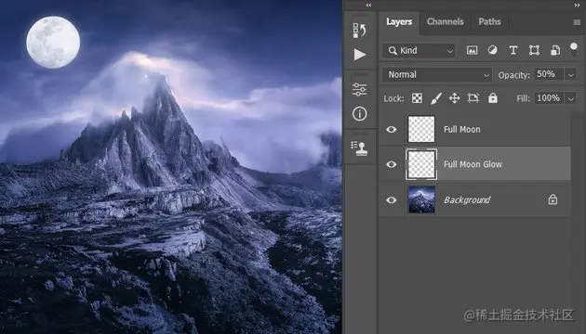Open the Properties sliders panel icon
Viewport: 586px width, 334px height.
pos(359,89)
